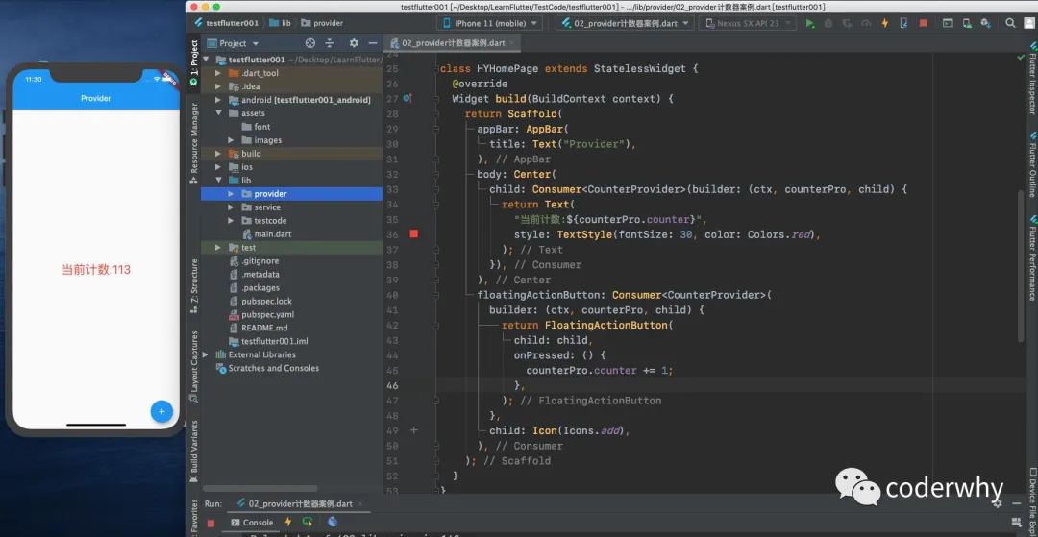
Task: Click hot restart icon in Run panel
Action: [308, 522]
